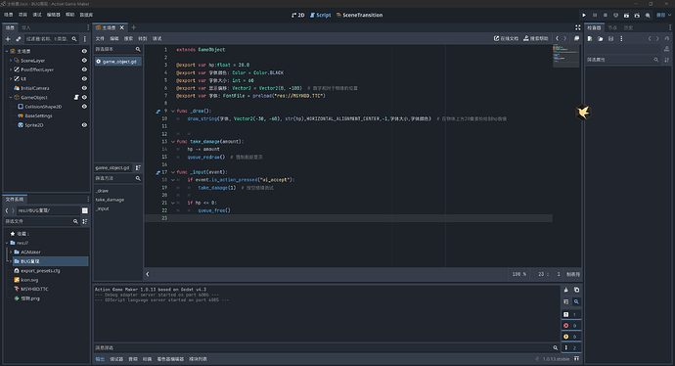Jump to take_damage in methods list
675x366 pixels.
tap(110, 200)
